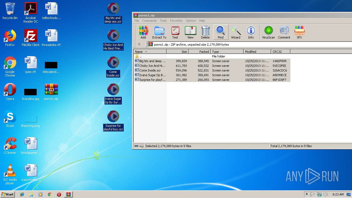Show archive Info
The height and width of the screenshot is (198, 352).
pyautogui.click(x=251, y=32)
